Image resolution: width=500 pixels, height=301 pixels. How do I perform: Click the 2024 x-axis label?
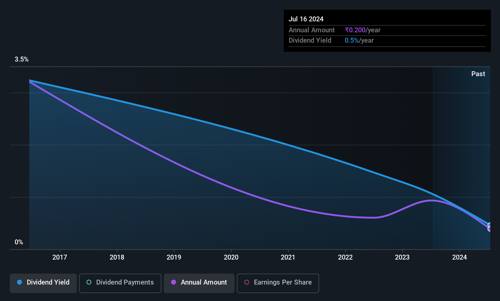click(x=460, y=257)
